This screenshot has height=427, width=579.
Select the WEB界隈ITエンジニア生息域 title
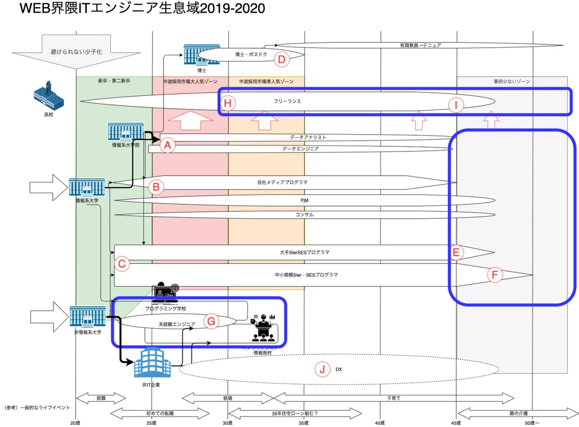click(142, 9)
